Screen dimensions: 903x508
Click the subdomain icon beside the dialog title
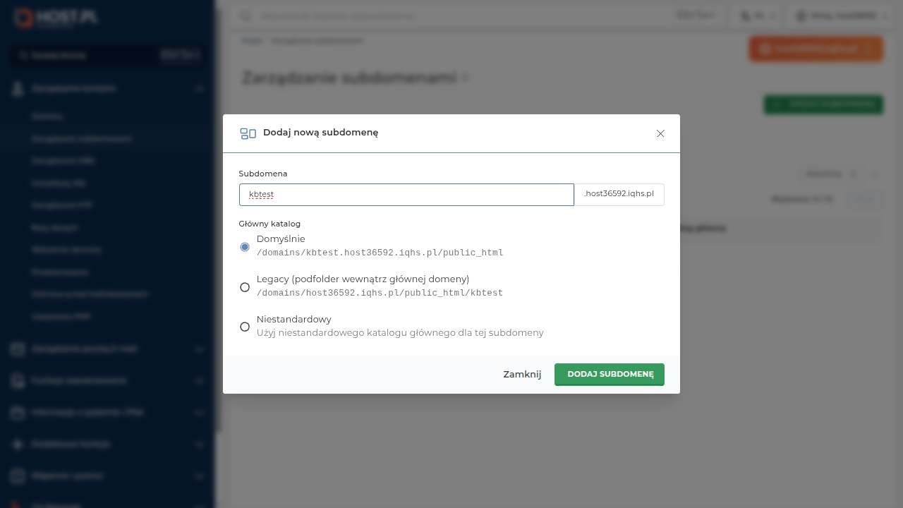click(248, 133)
